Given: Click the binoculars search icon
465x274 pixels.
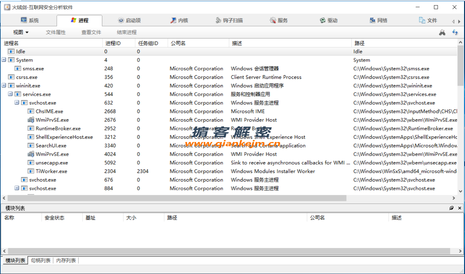Looking at the screenshot, I should click(442, 32).
